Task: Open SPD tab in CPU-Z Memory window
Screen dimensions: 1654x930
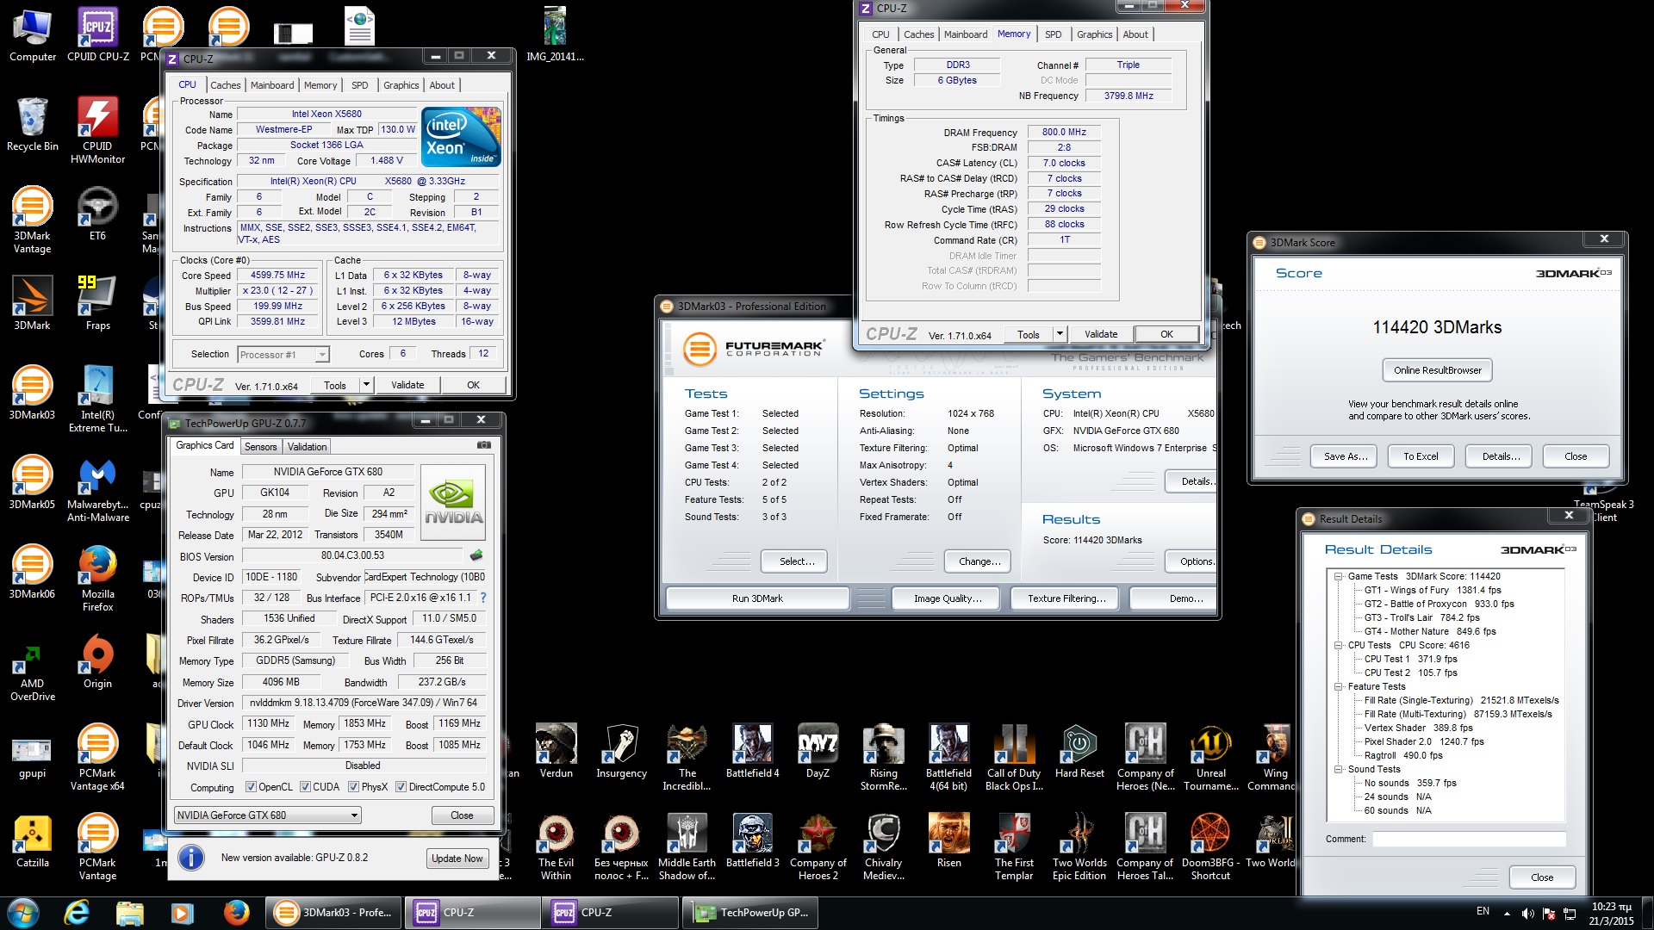Action: tap(1054, 34)
